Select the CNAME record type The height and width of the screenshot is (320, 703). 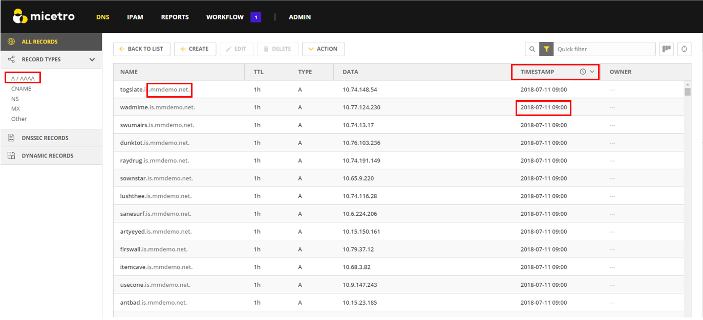[21, 89]
